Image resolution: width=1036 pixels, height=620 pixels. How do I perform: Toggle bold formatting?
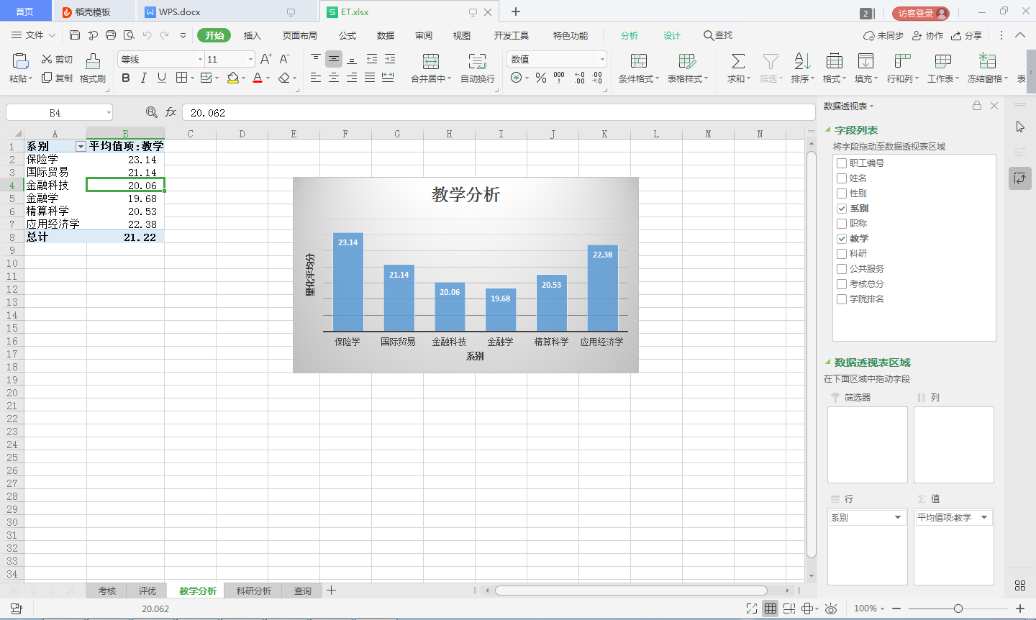coord(126,78)
